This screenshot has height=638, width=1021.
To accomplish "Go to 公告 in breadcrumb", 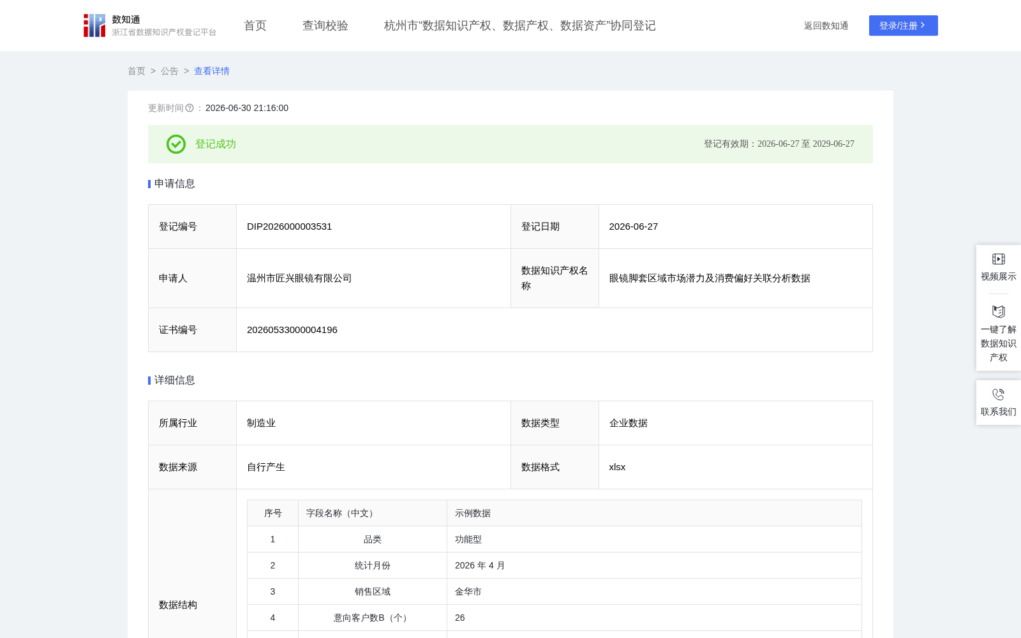I will (x=170, y=71).
